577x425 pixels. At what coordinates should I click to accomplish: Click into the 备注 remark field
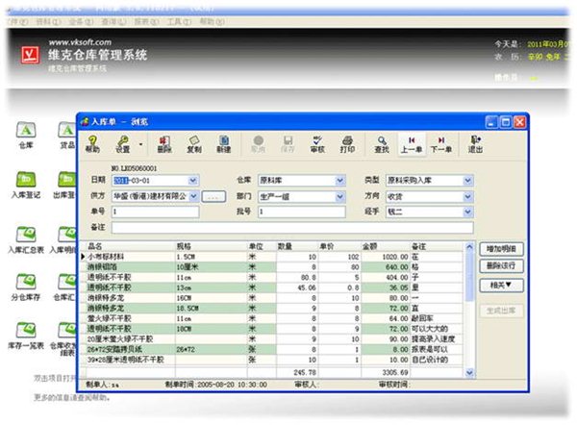[292, 227]
